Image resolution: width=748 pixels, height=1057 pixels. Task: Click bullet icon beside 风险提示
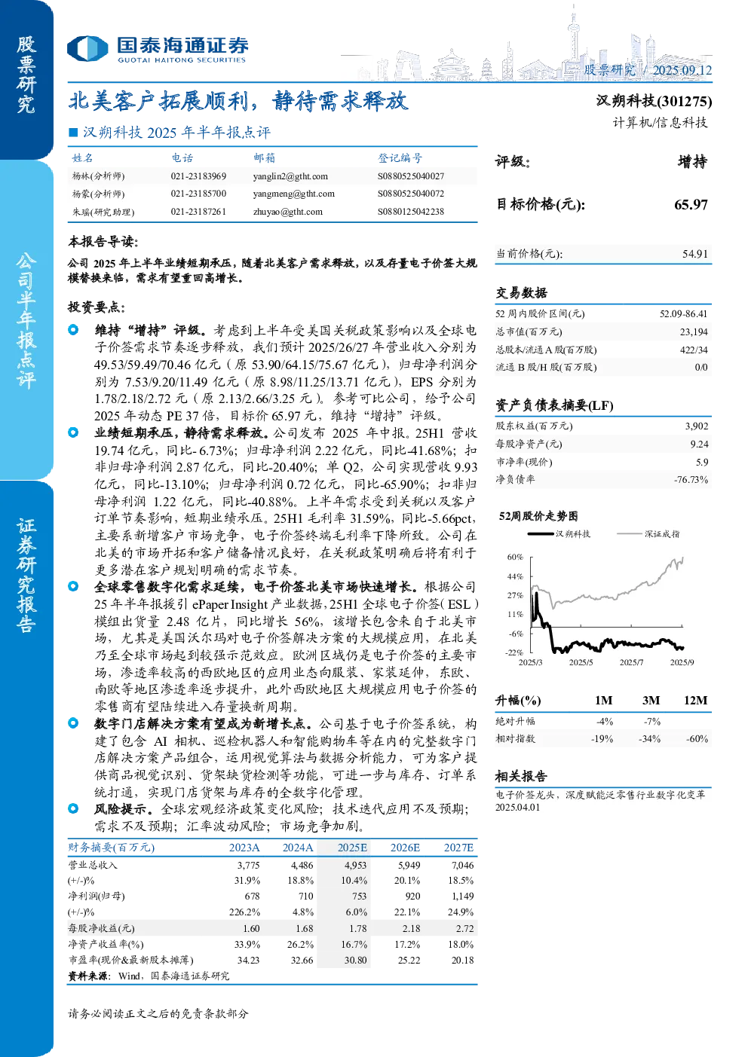[x=73, y=808]
